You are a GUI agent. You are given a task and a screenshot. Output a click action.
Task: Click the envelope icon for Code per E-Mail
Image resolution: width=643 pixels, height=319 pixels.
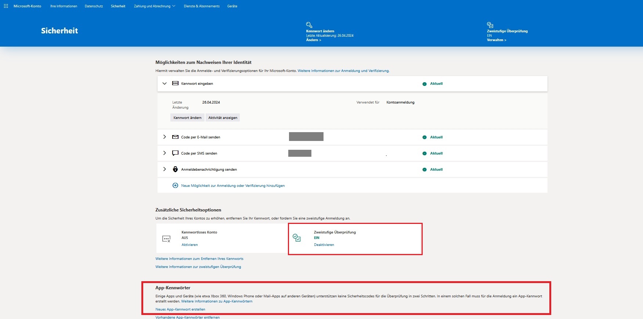(176, 137)
